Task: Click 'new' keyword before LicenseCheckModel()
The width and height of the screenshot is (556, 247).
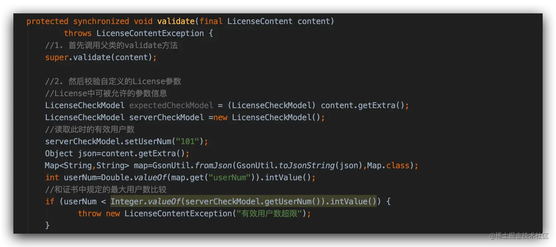Action: tap(221, 117)
